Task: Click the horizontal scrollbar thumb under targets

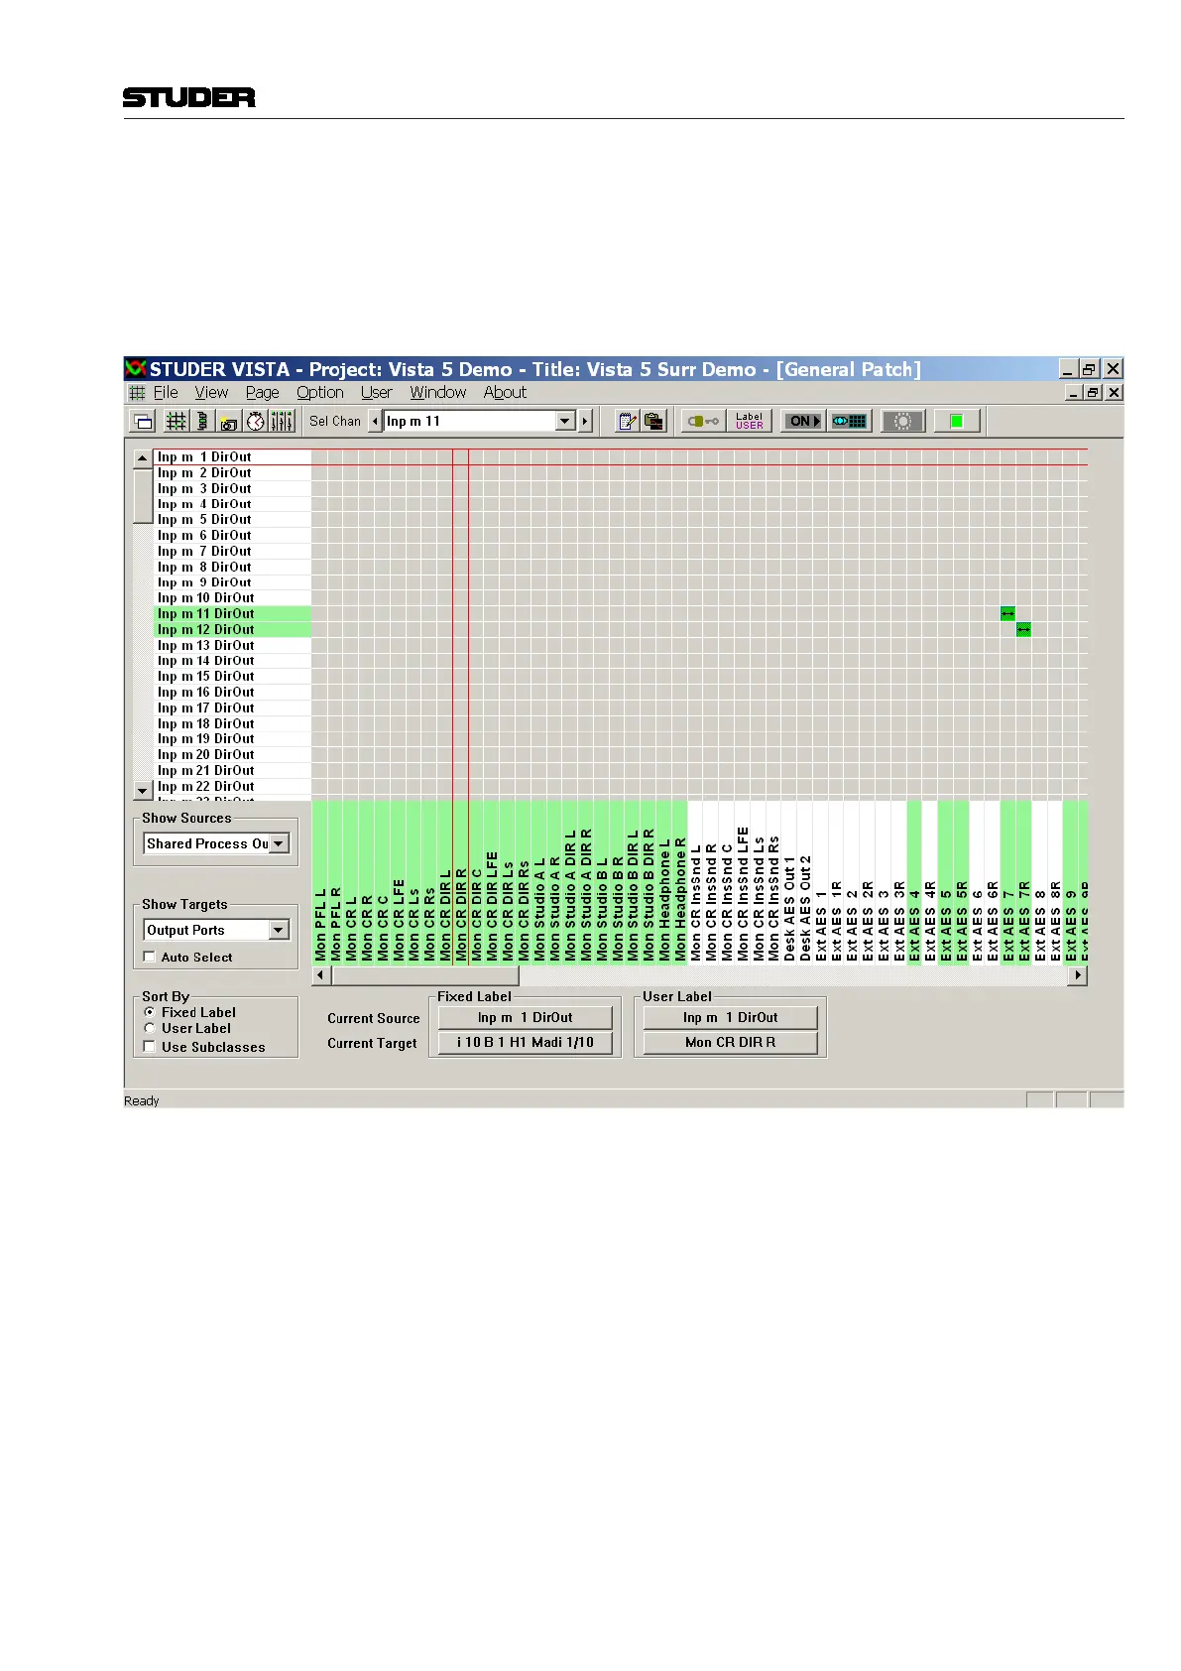Action: tap(424, 975)
